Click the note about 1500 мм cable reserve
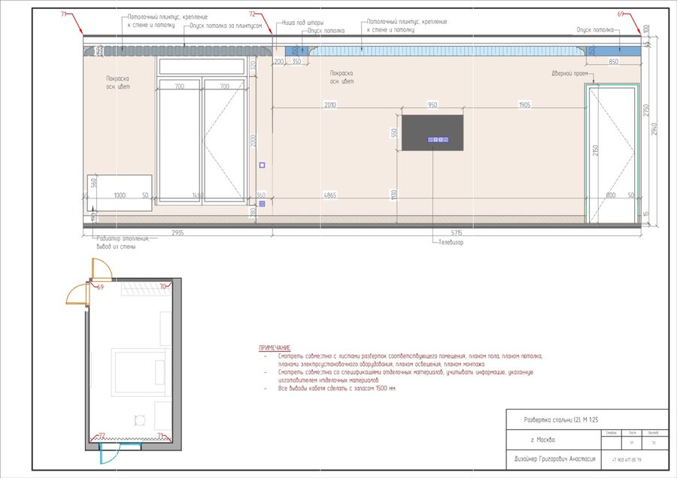 337,389
